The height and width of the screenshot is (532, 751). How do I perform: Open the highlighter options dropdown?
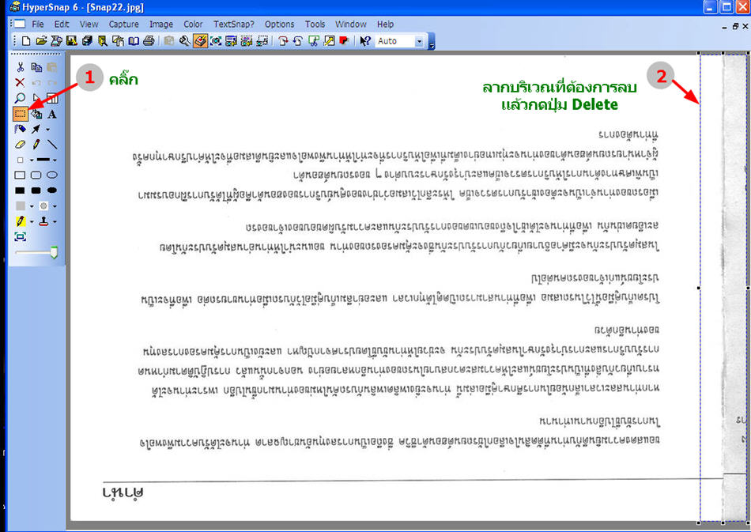coord(31,221)
